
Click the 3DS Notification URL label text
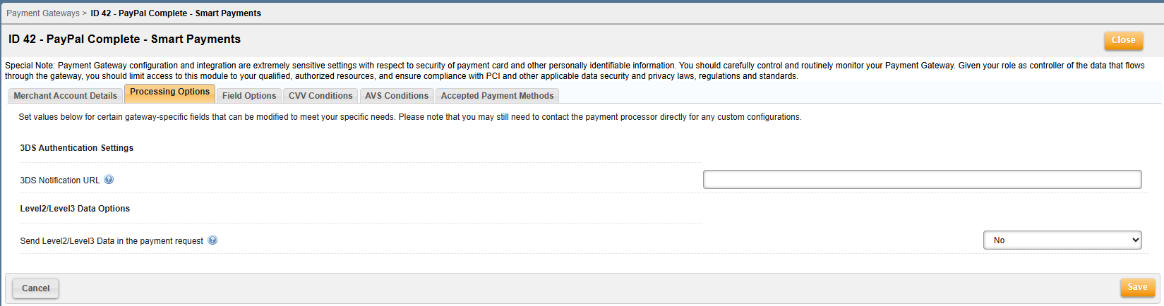coord(60,180)
